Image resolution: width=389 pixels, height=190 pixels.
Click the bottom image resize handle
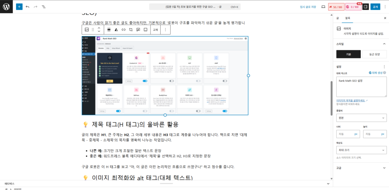(165, 115)
